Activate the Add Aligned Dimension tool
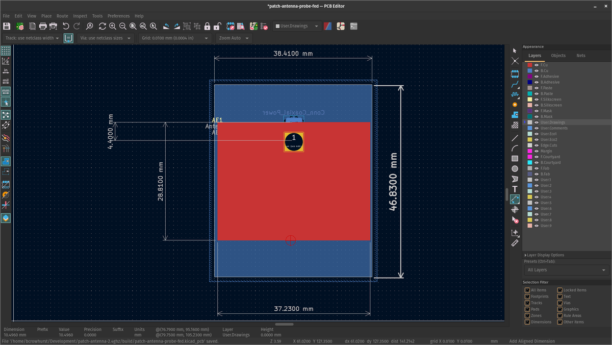The width and height of the screenshot is (612, 345). click(515, 199)
